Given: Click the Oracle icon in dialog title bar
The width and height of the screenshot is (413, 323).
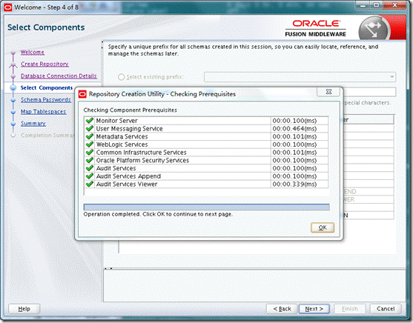Looking at the screenshot, I should coord(83,94).
